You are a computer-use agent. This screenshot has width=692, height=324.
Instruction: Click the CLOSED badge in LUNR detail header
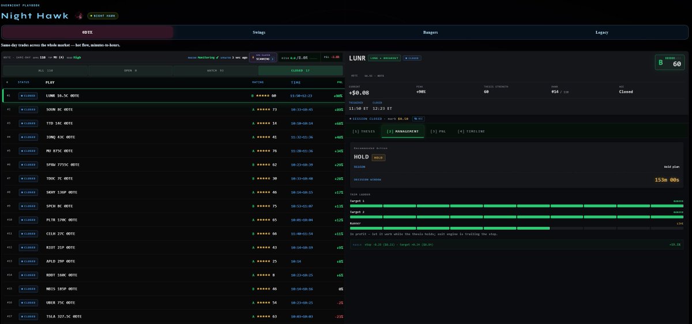[412, 58]
